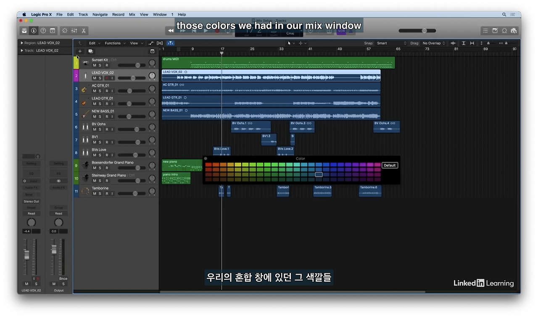Click the add track plus button
The width and height of the screenshot is (538, 317).
click(x=80, y=51)
